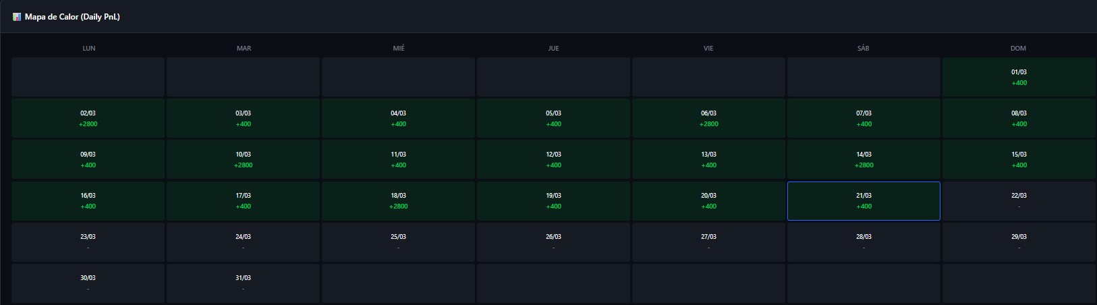Select the 04/03 Wednesday cell
Screen dimensions: 1097x305
[x=398, y=118]
